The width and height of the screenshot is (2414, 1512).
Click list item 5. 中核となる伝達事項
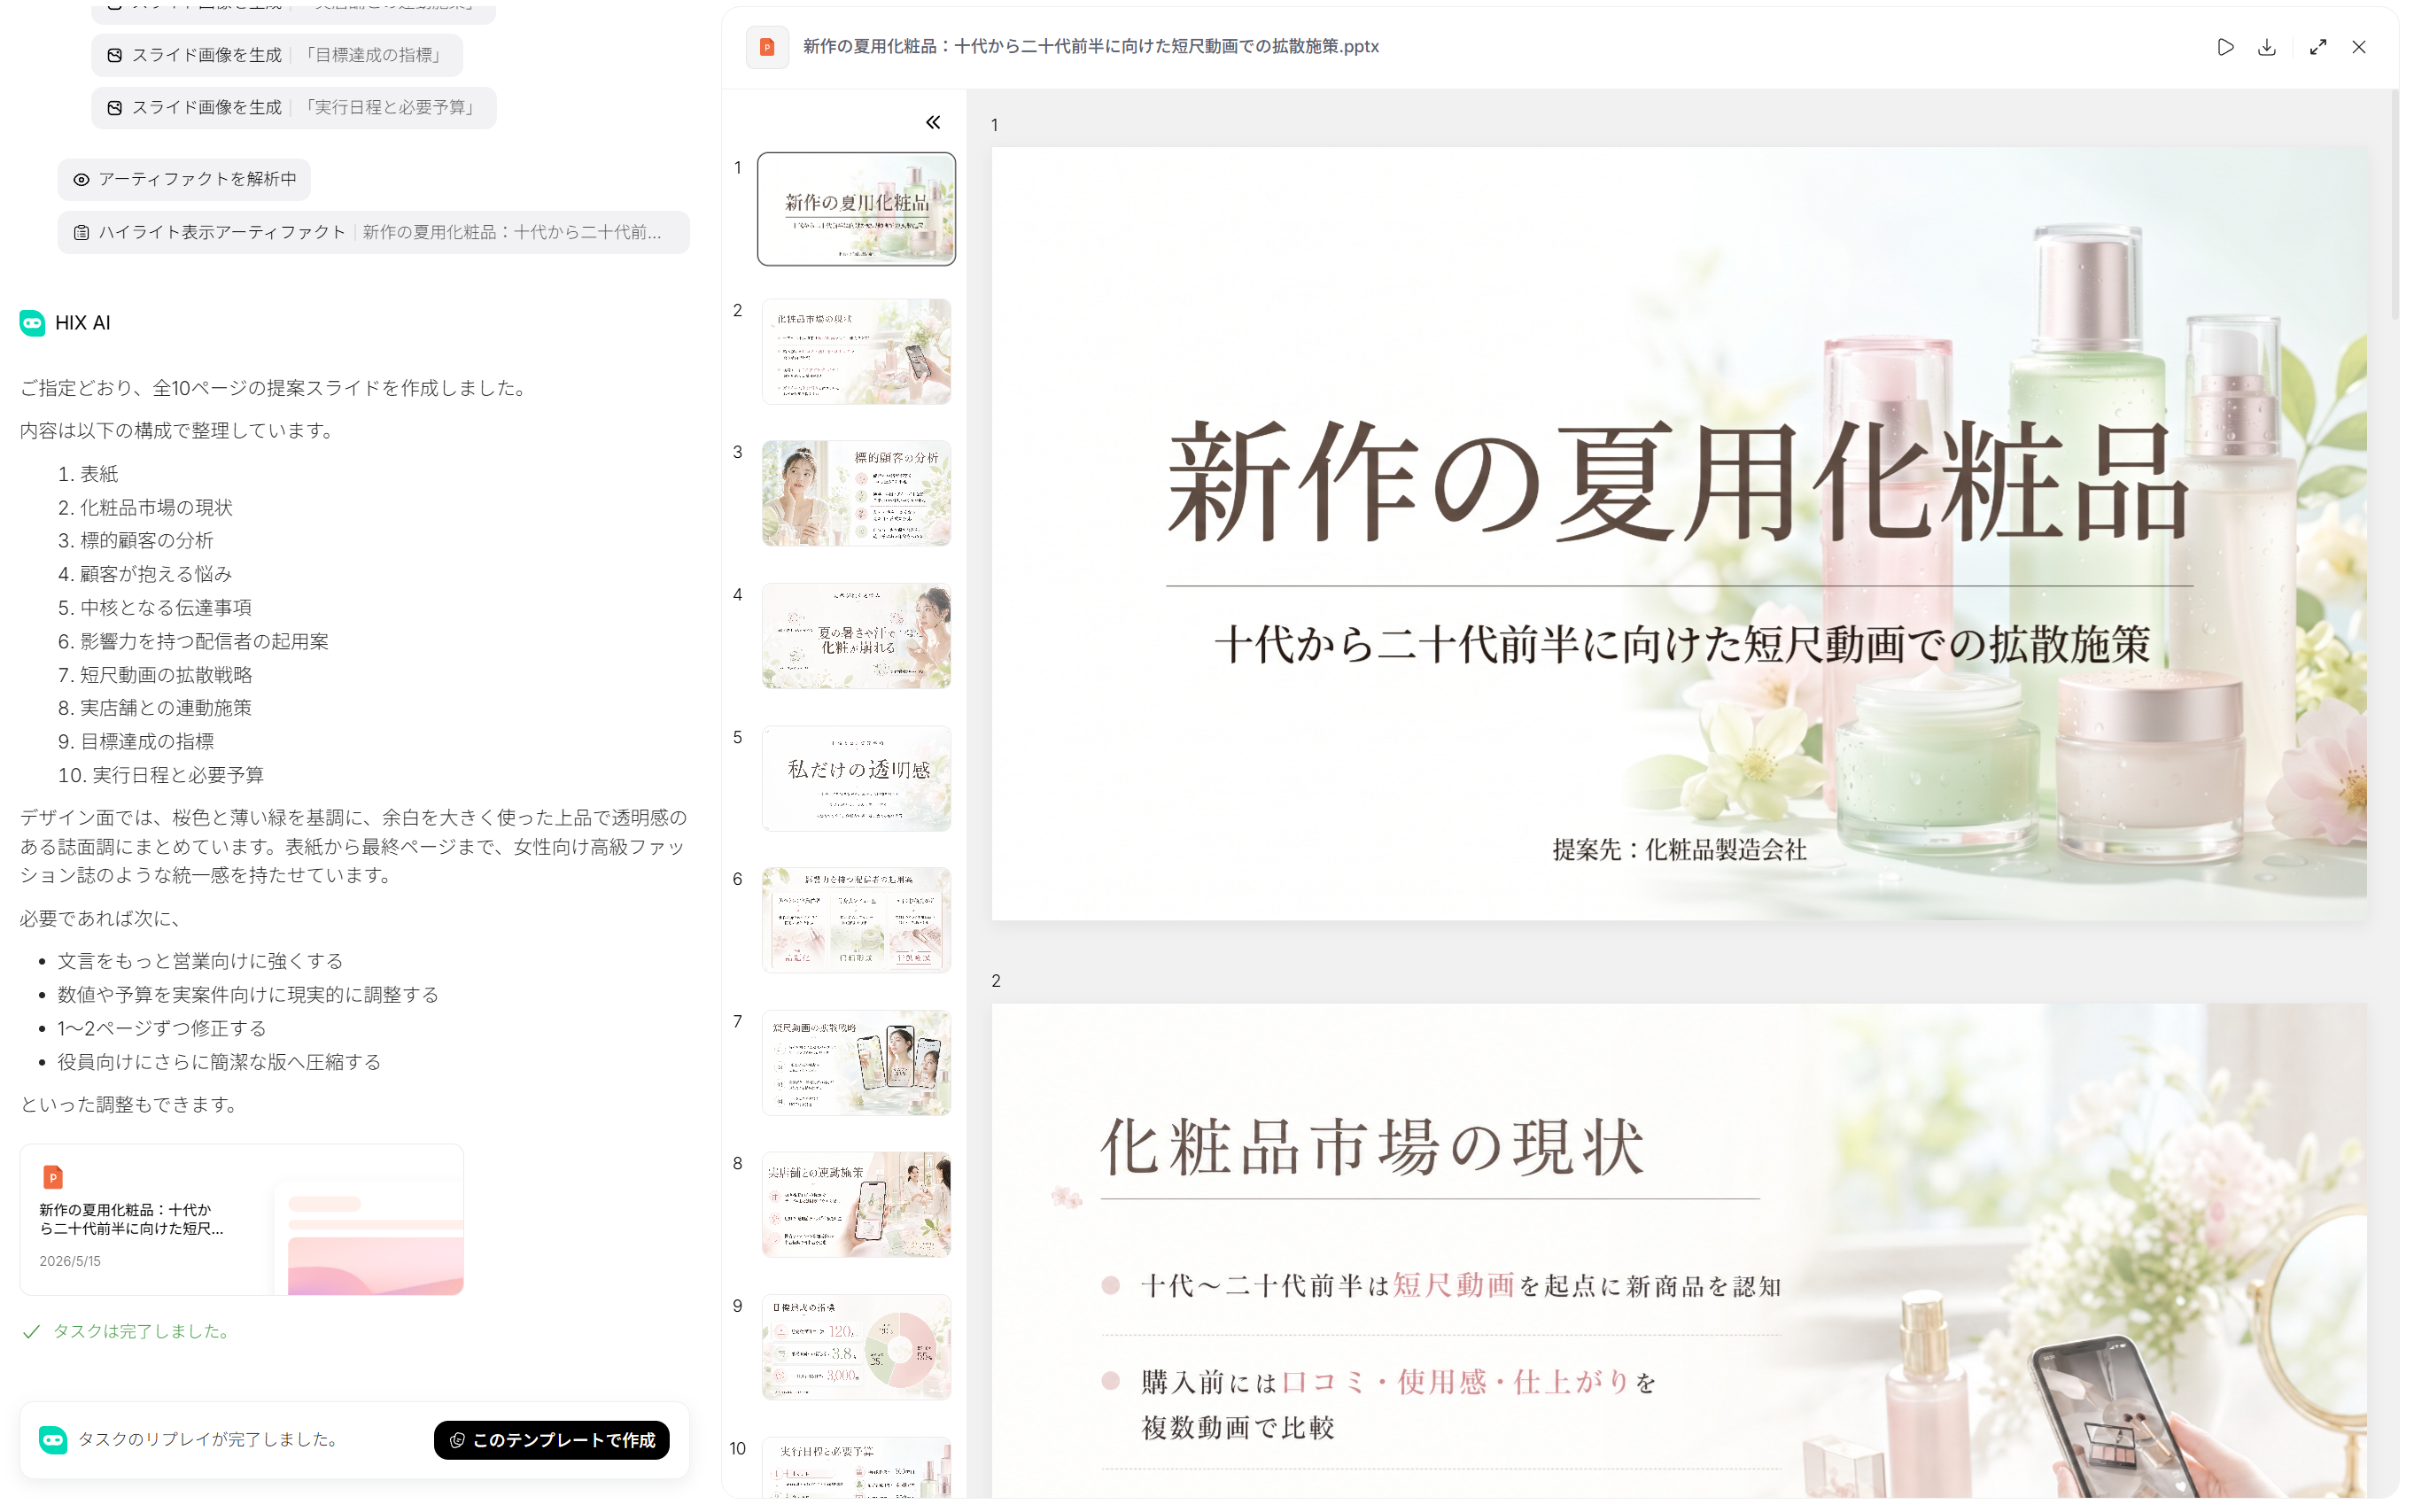[154, 607]
